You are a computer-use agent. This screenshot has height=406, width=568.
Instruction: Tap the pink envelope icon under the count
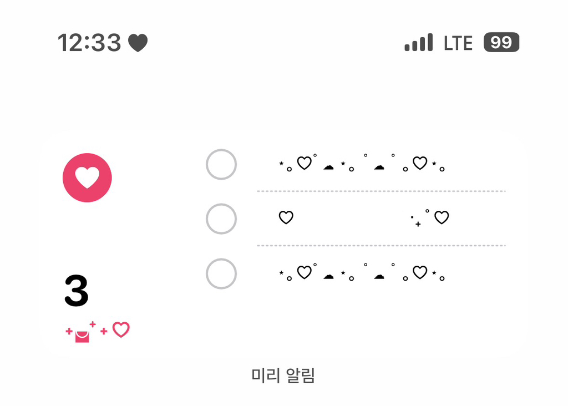coord(82,336)
